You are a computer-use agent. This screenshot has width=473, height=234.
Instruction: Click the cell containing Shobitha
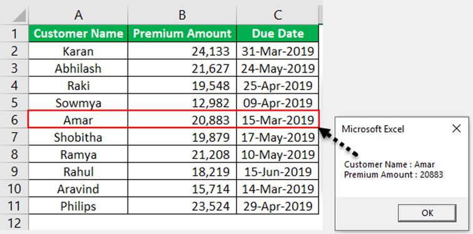(78, 137)
